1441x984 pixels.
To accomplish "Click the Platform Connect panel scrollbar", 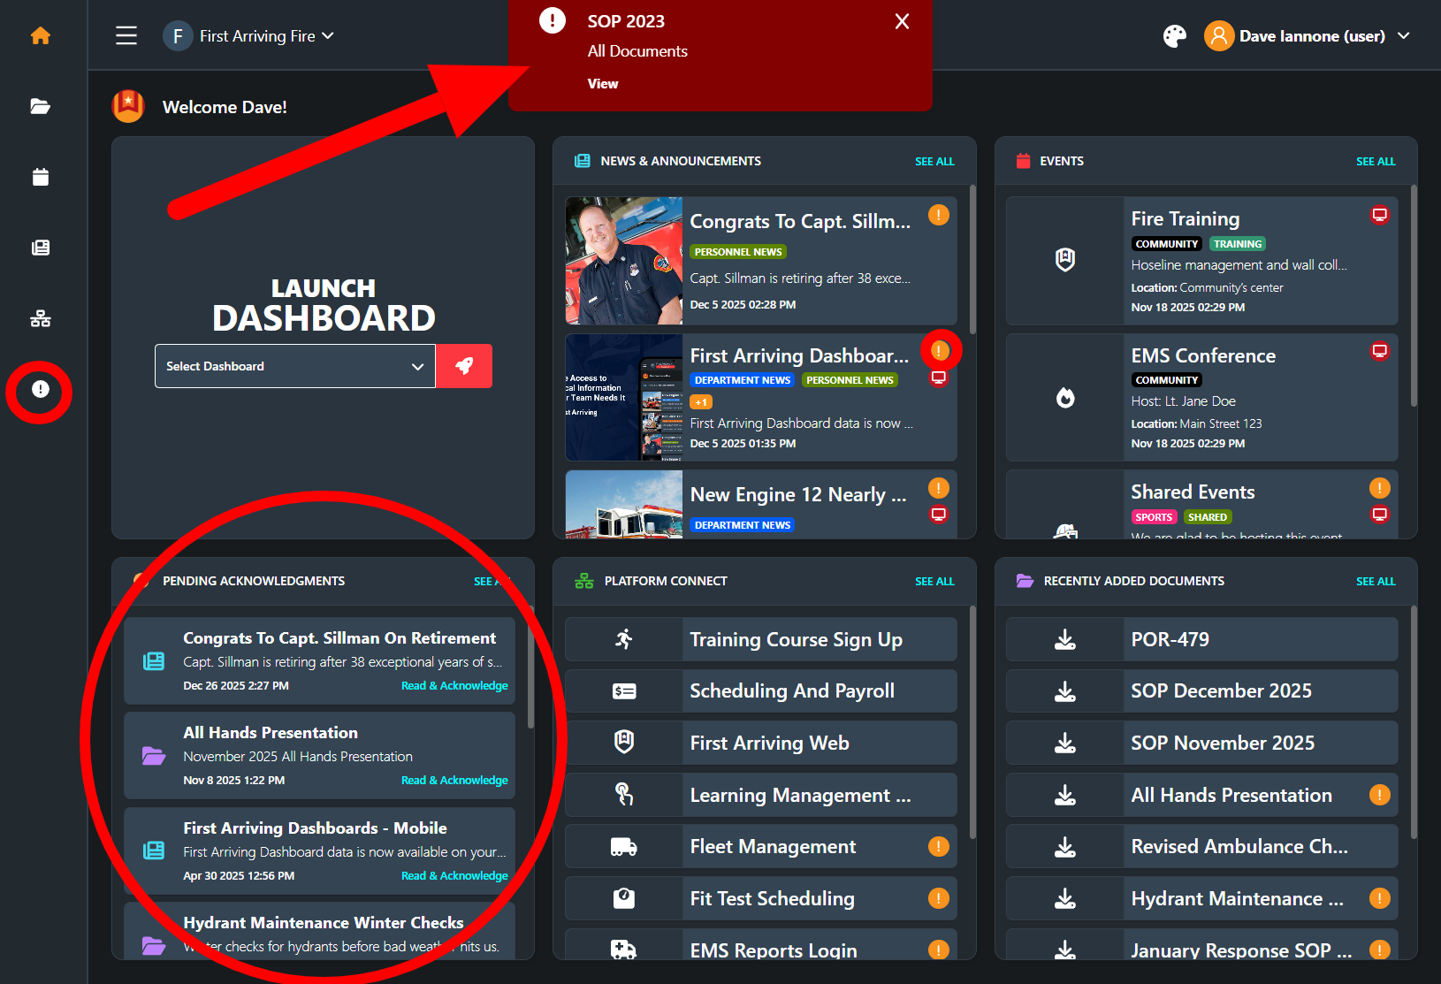I will click(x=972, y=721).
